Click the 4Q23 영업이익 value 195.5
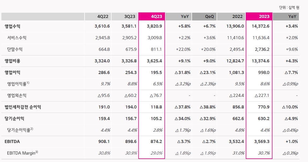The image size is (308, 162). tap(157, 72)
